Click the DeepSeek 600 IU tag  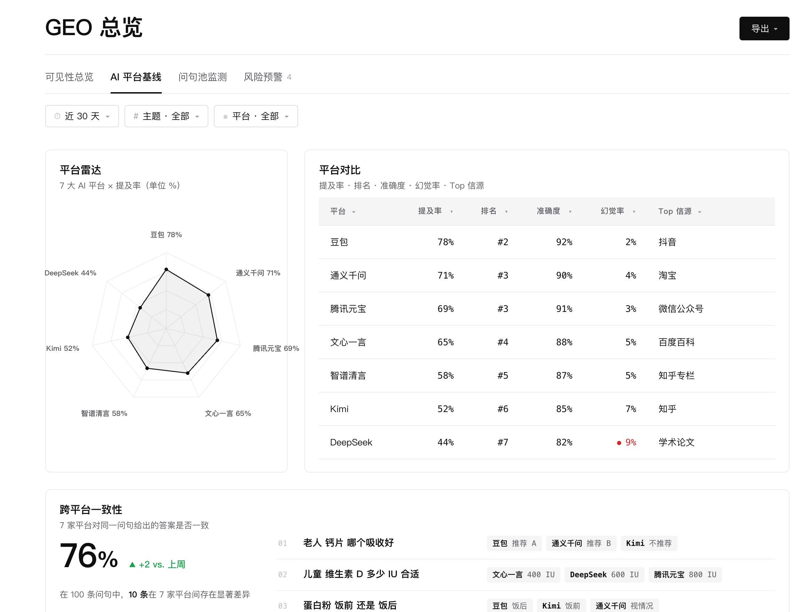click(604, 574)
